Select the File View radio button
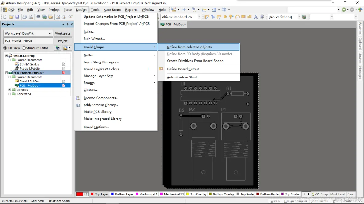The height and width of the screenshot is (204, 364). click(x=5, y=48)
